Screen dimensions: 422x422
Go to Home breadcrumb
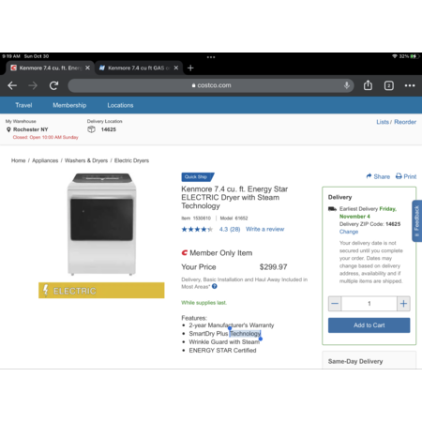18,160
